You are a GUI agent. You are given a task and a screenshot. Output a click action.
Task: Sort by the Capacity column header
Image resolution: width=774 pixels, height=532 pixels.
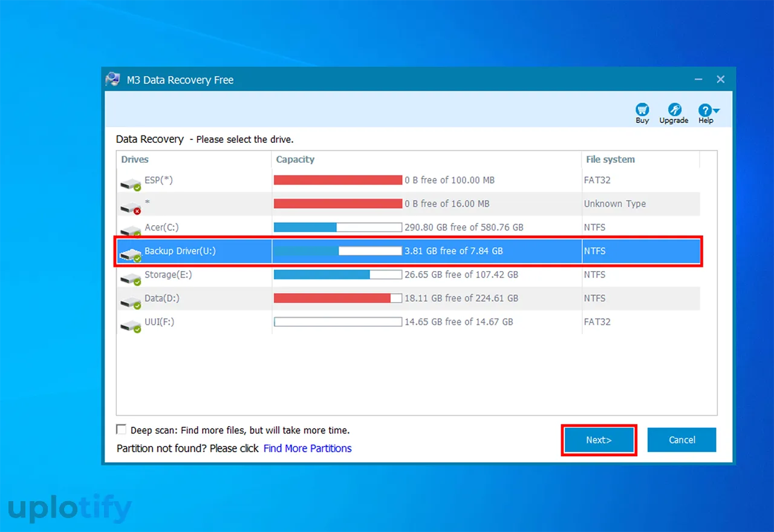pos(295,159)
